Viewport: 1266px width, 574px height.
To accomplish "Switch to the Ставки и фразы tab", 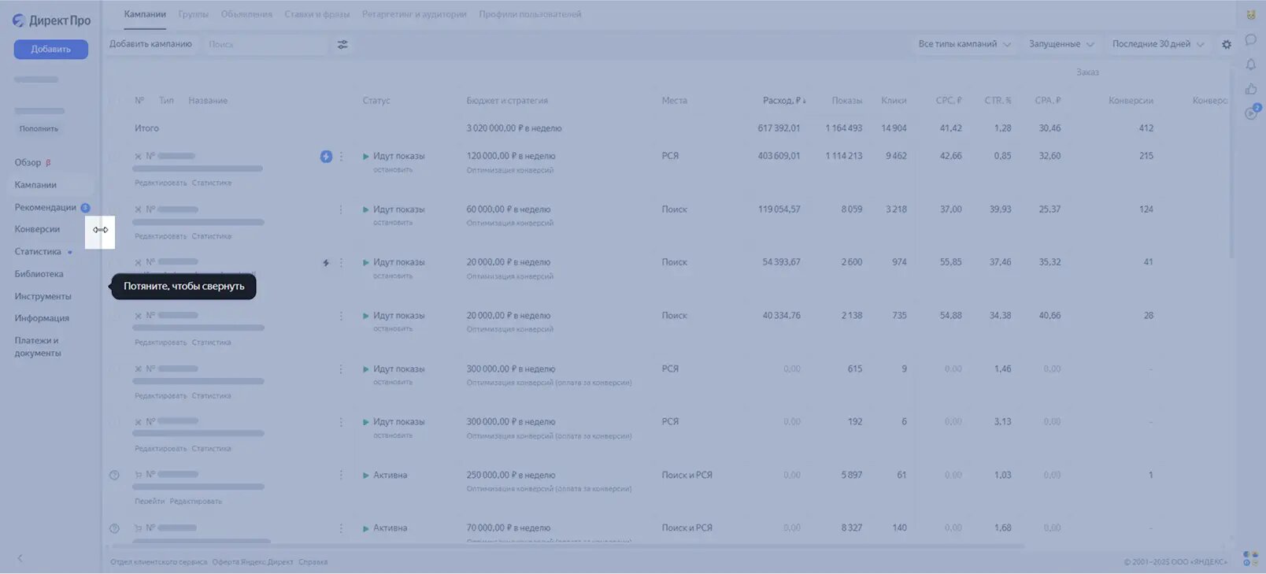I will pyautogui.click(x=317, y=14).
